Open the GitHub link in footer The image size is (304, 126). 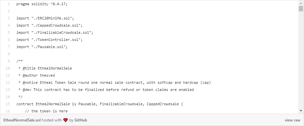[x=81, y=120]
